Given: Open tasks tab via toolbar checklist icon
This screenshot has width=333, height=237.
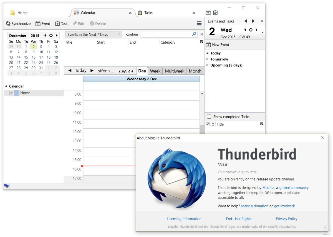Looking at the screenshot, I should (x=215, y=13).
